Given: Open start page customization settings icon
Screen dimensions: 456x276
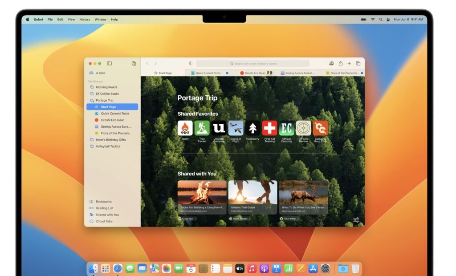Looking at the screenshot, I should point(356,220).
